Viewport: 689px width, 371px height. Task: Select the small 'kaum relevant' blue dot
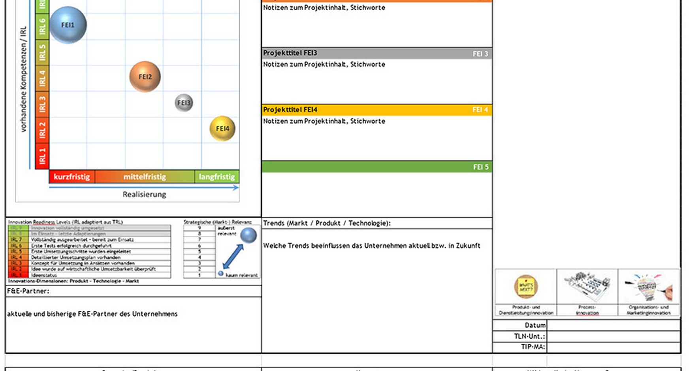(221, 273)
